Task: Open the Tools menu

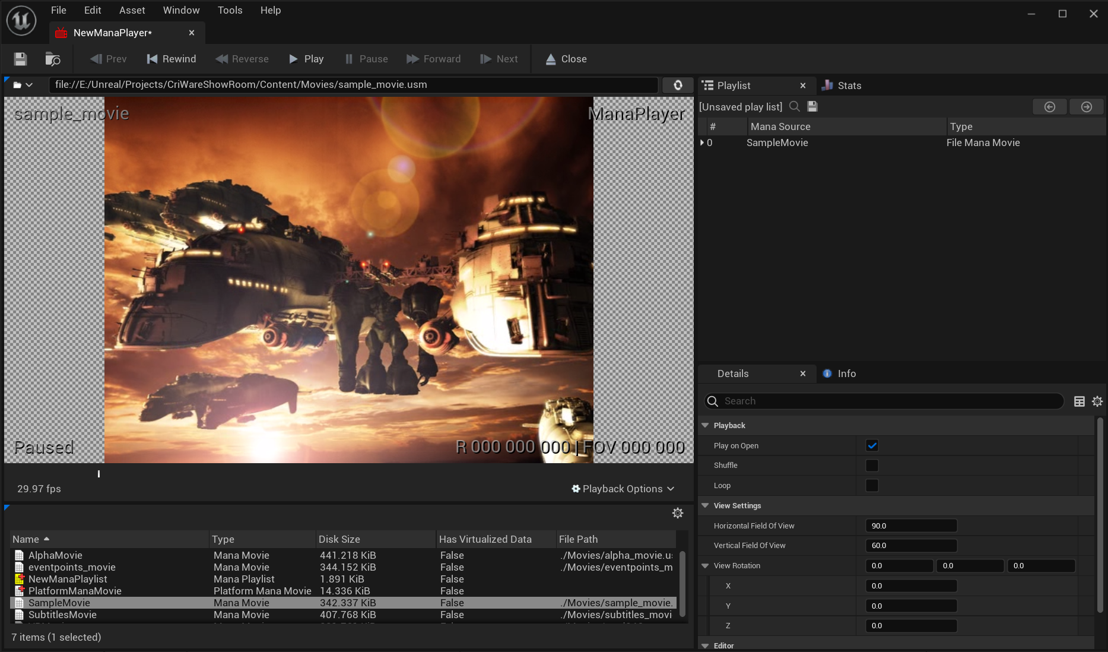Action: (x=230, y=10)
